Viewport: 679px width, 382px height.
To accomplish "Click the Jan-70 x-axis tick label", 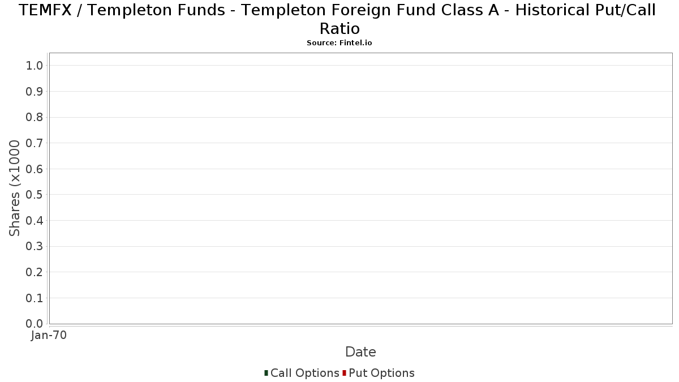I will coord(49,336).
